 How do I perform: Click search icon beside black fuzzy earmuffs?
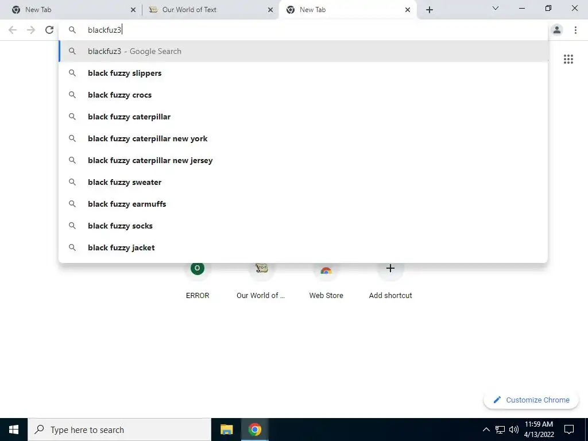(72, 204)
